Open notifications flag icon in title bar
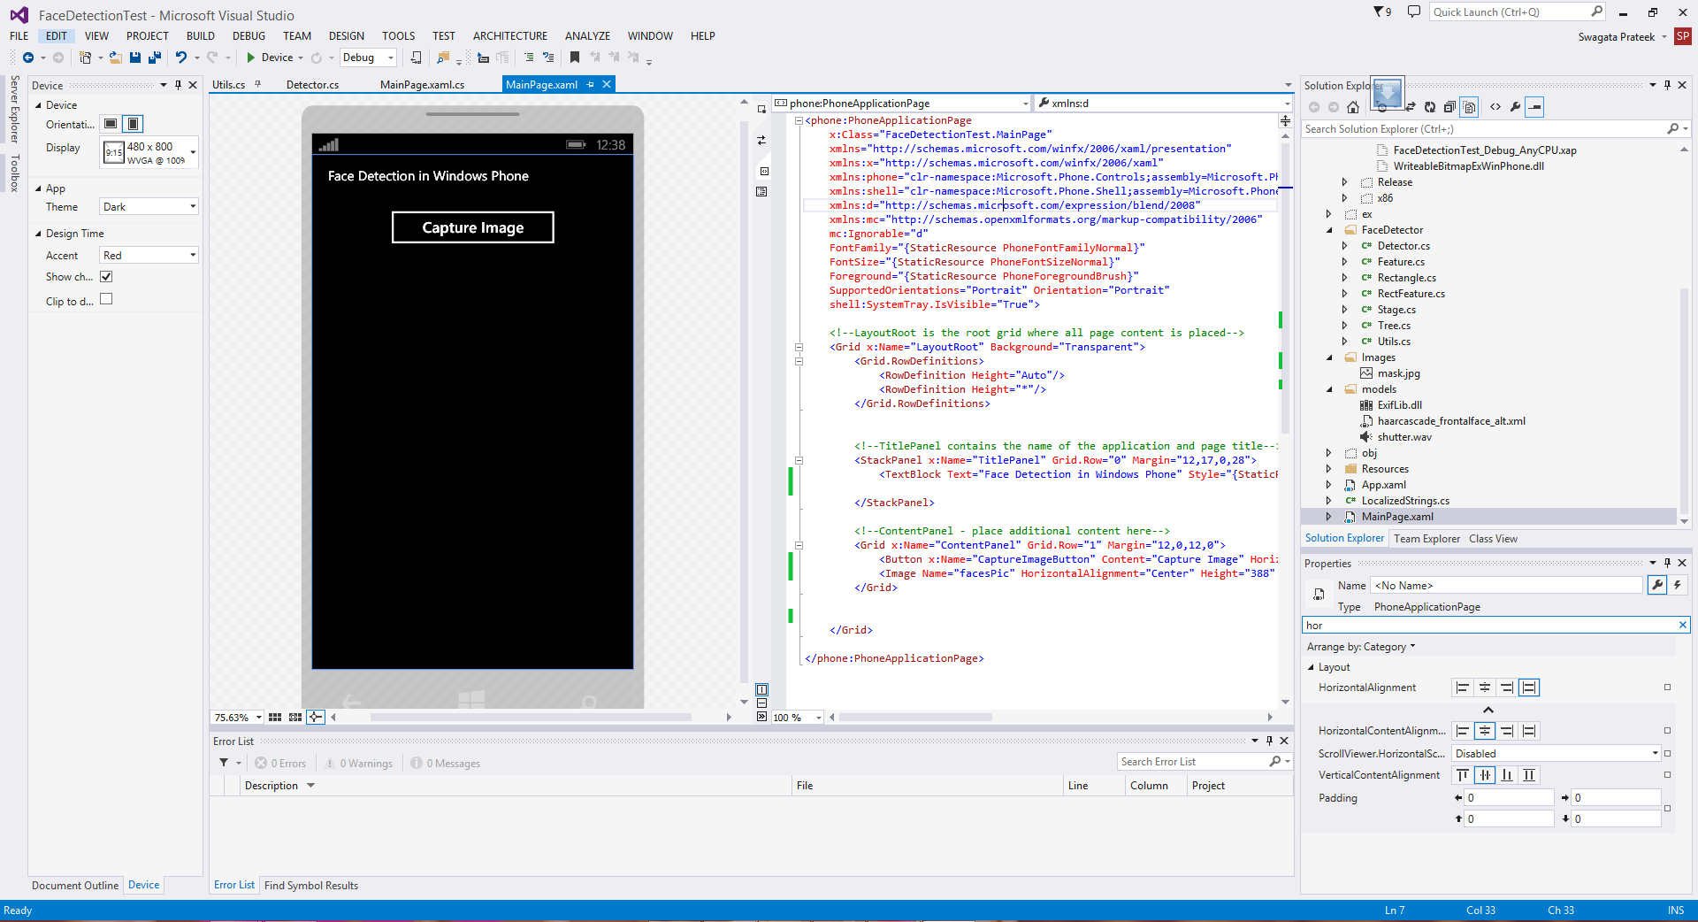Viewport: 1698px width, 922px height. 1382,12
